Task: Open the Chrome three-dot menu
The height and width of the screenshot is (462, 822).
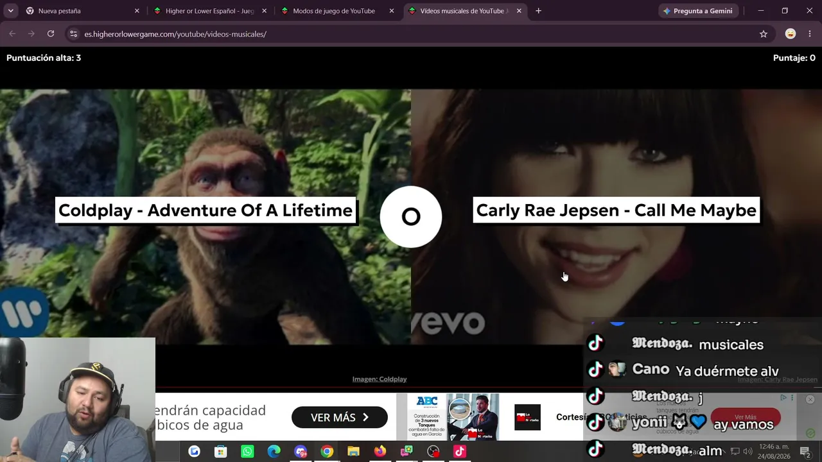Action: pyautogui.click(x=810, y=34)
